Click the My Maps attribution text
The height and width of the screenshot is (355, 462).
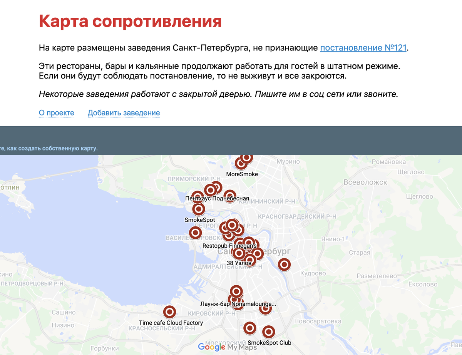tap(241, 347)
